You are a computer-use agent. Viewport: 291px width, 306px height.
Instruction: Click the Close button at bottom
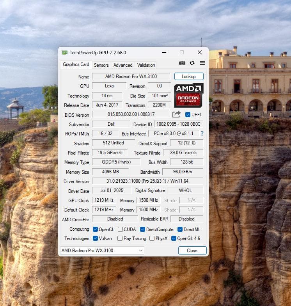coord(192,251)
